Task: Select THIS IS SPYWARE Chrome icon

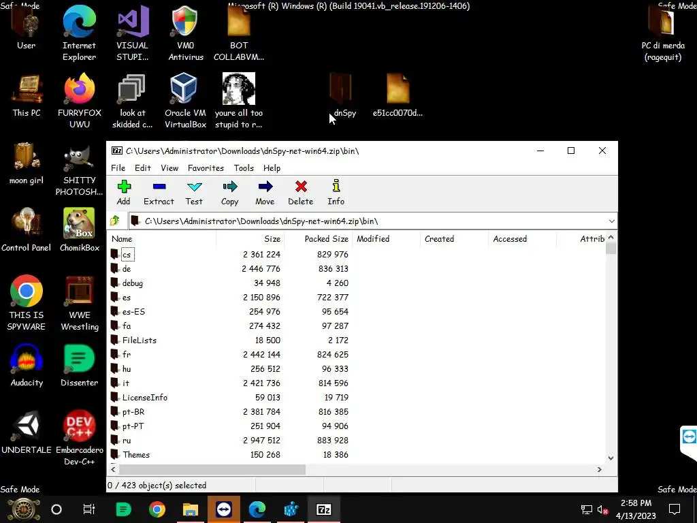Action: click(27, 302)
